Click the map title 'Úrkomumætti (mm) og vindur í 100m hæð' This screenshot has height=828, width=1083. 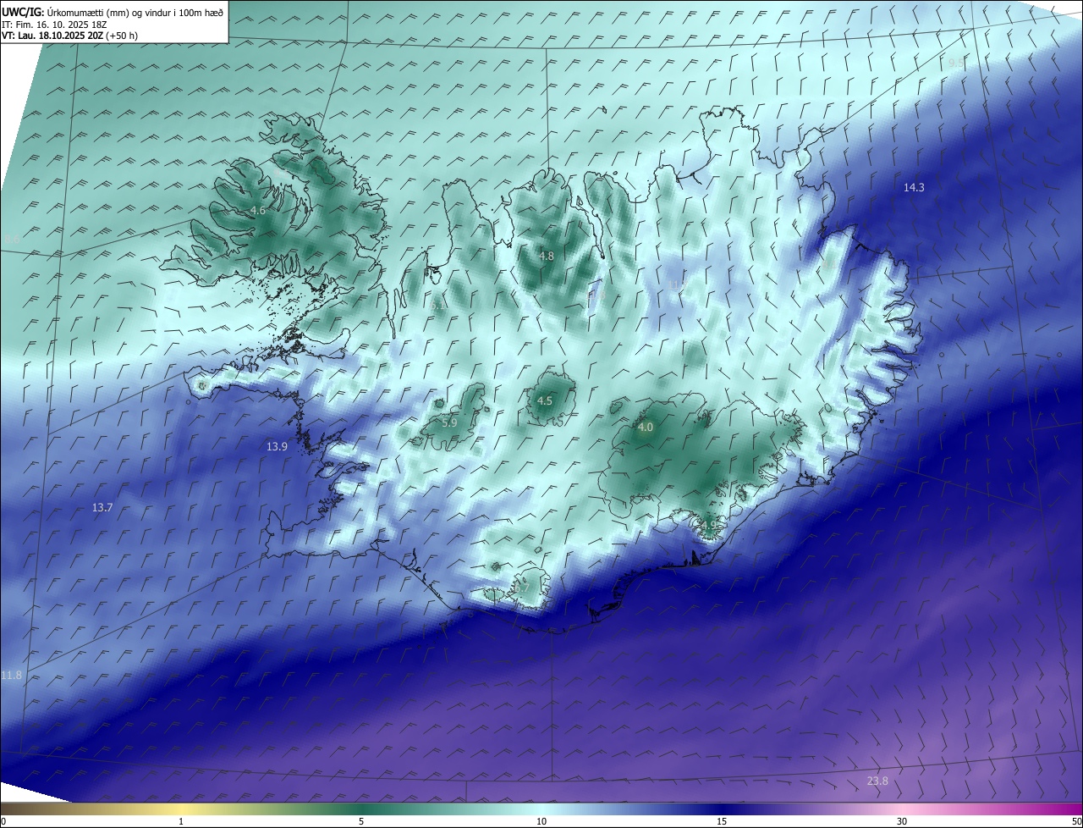pyautogui.click(x=135, y=11)
